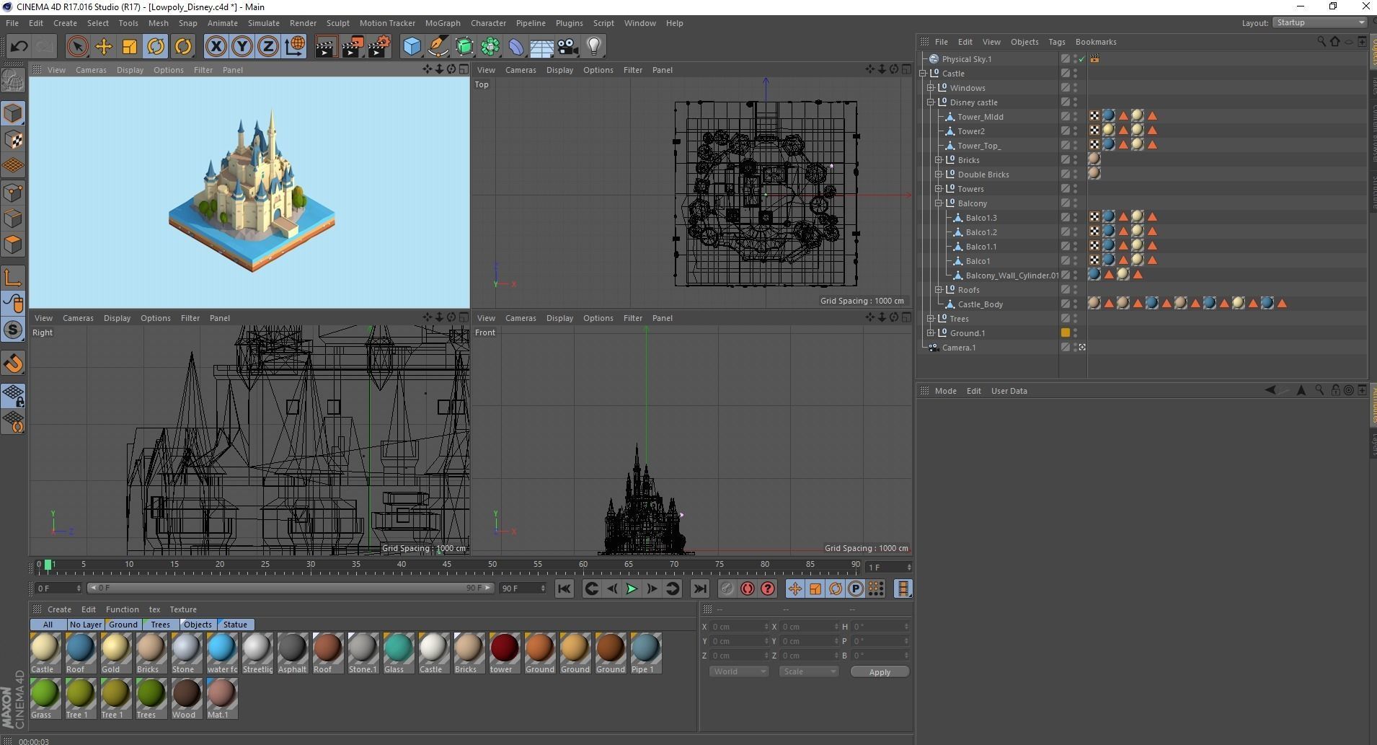Click the Undo arrow icon
The width and height of the screenshot is (1377, 745).
click(19, 47)
